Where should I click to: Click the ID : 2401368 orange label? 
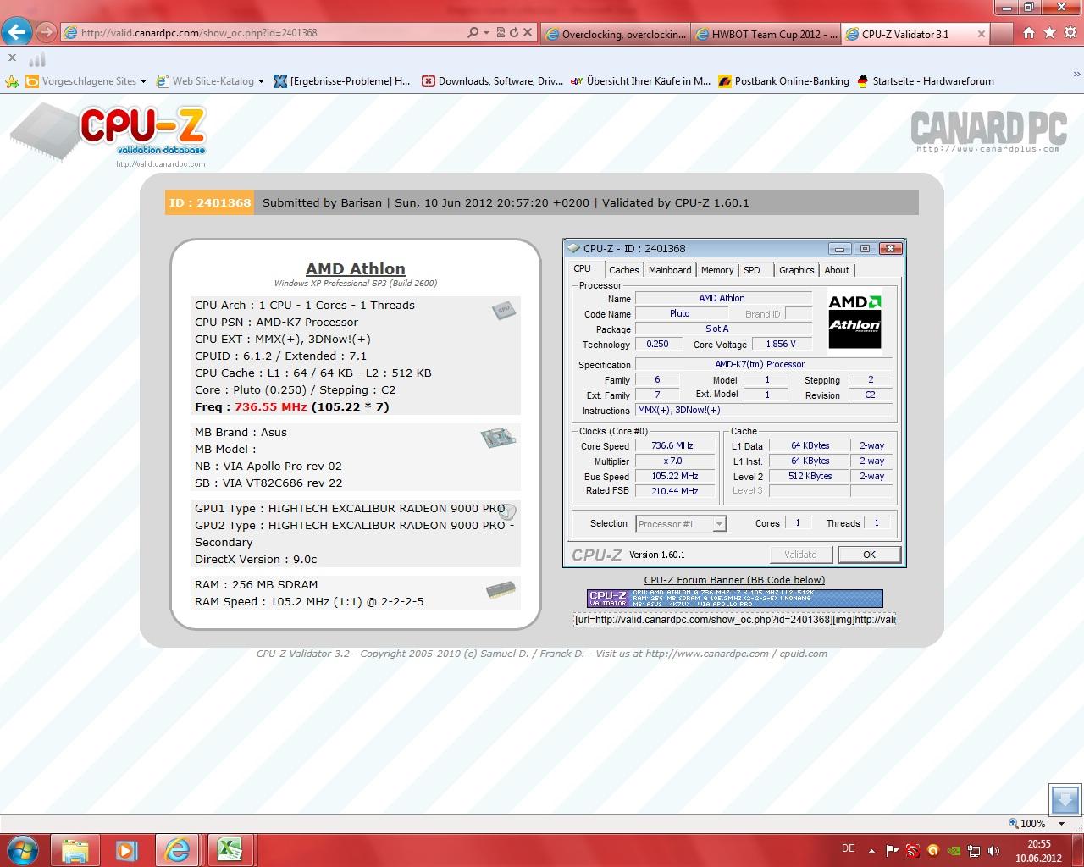pyautogui.click(x=210, y=203)
